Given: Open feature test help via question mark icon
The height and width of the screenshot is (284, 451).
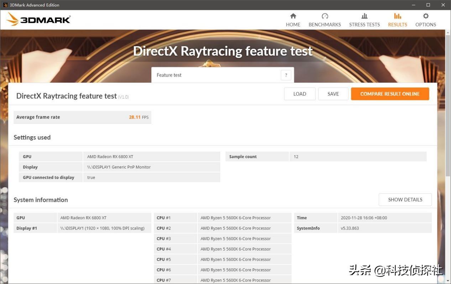Looking at the screenshot, I should [x=286, y=75].
